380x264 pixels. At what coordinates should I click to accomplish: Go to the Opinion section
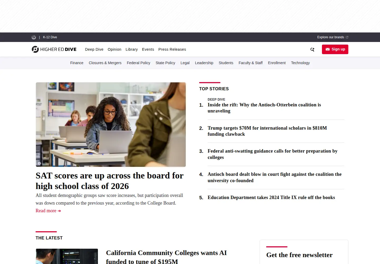[x=115, y=49]
